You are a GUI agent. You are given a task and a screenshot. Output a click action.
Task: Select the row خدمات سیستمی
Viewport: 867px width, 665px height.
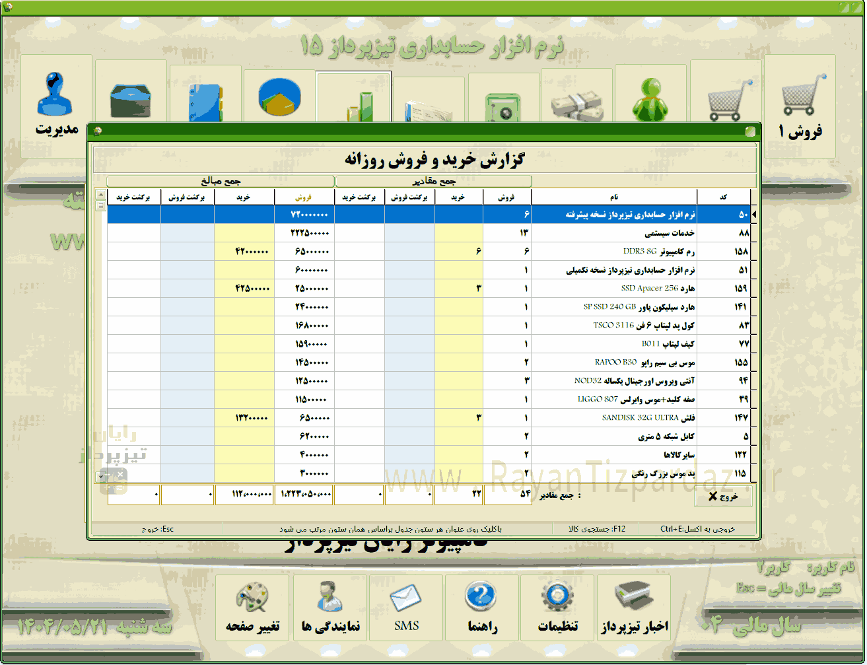(429, 233)
